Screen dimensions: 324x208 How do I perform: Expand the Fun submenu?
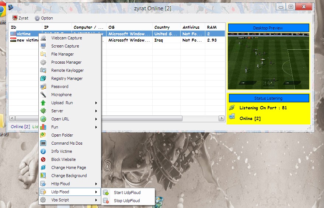tap(70, 127)
